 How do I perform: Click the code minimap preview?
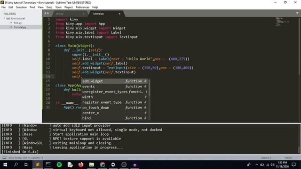coord(282,21)
